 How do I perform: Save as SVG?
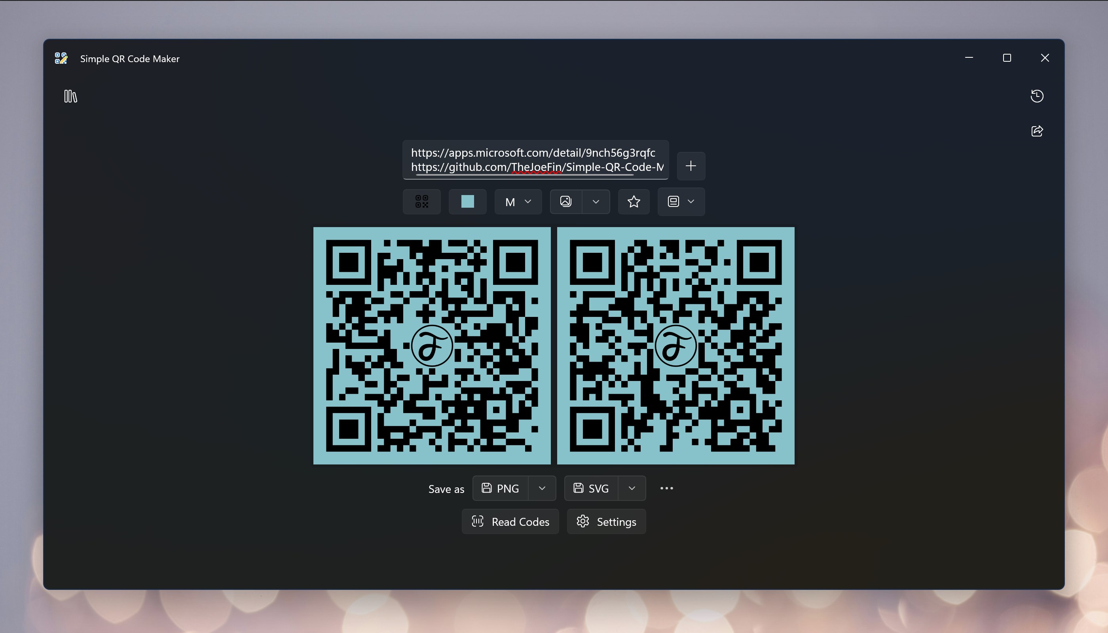[592, 488]
